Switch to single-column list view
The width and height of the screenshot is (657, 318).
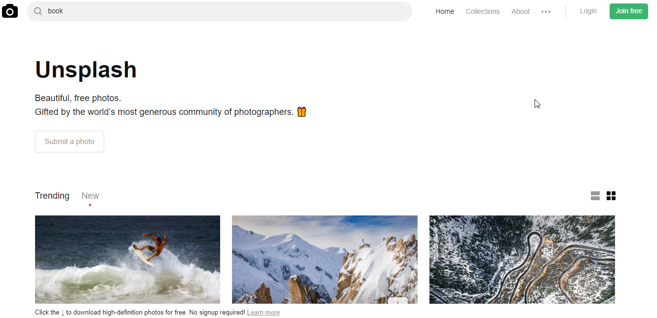click(x=595, y=196)
